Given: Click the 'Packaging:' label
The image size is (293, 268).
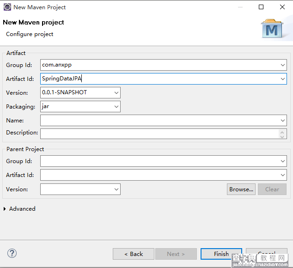Looking at the screenshot, I should coord(20,107).
